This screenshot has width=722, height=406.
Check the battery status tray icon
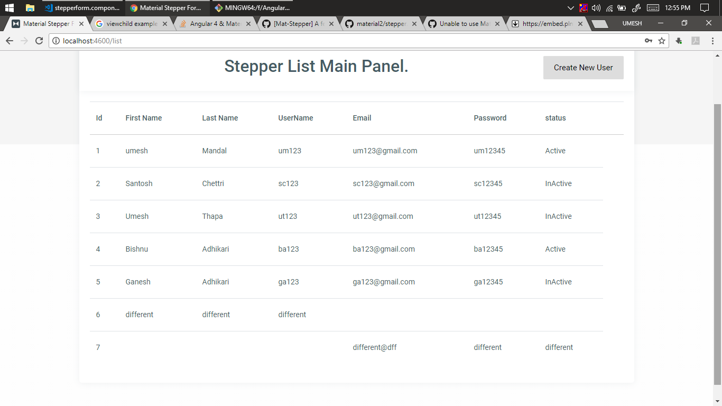pos(622,8)
